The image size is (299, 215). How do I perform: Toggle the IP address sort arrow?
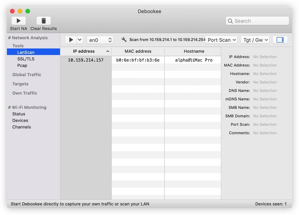pos(108,51)
